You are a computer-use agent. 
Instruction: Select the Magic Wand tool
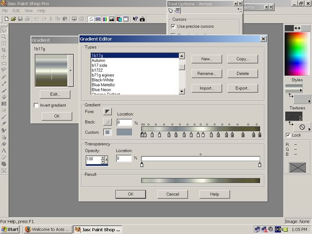4,77
